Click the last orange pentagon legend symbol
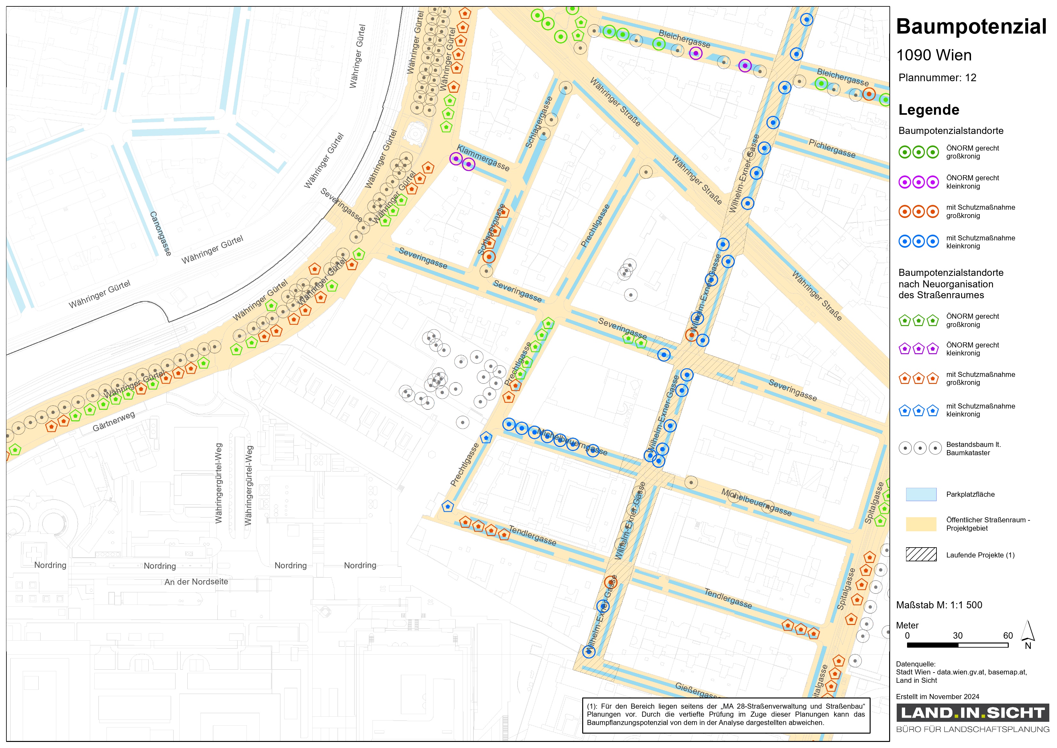This screenshot has width=1057, height=748. pyautogui.click(x=933, y=378)
